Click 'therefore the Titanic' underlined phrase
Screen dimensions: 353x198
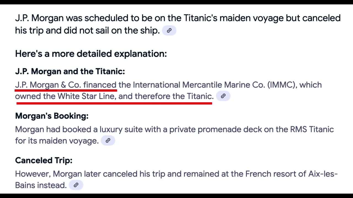pos(174,96)
